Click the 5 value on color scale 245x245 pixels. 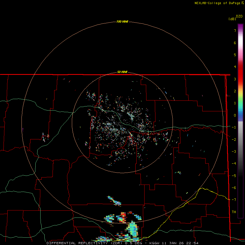coord(235,55)
